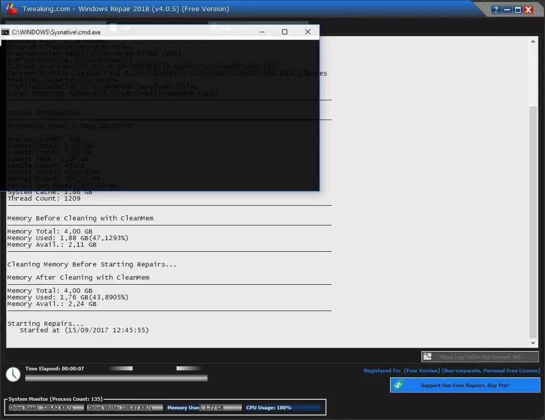Click heading Memory After Cleaning with CleanMem
The image size is (545, 420).
[x=78, y=278]
